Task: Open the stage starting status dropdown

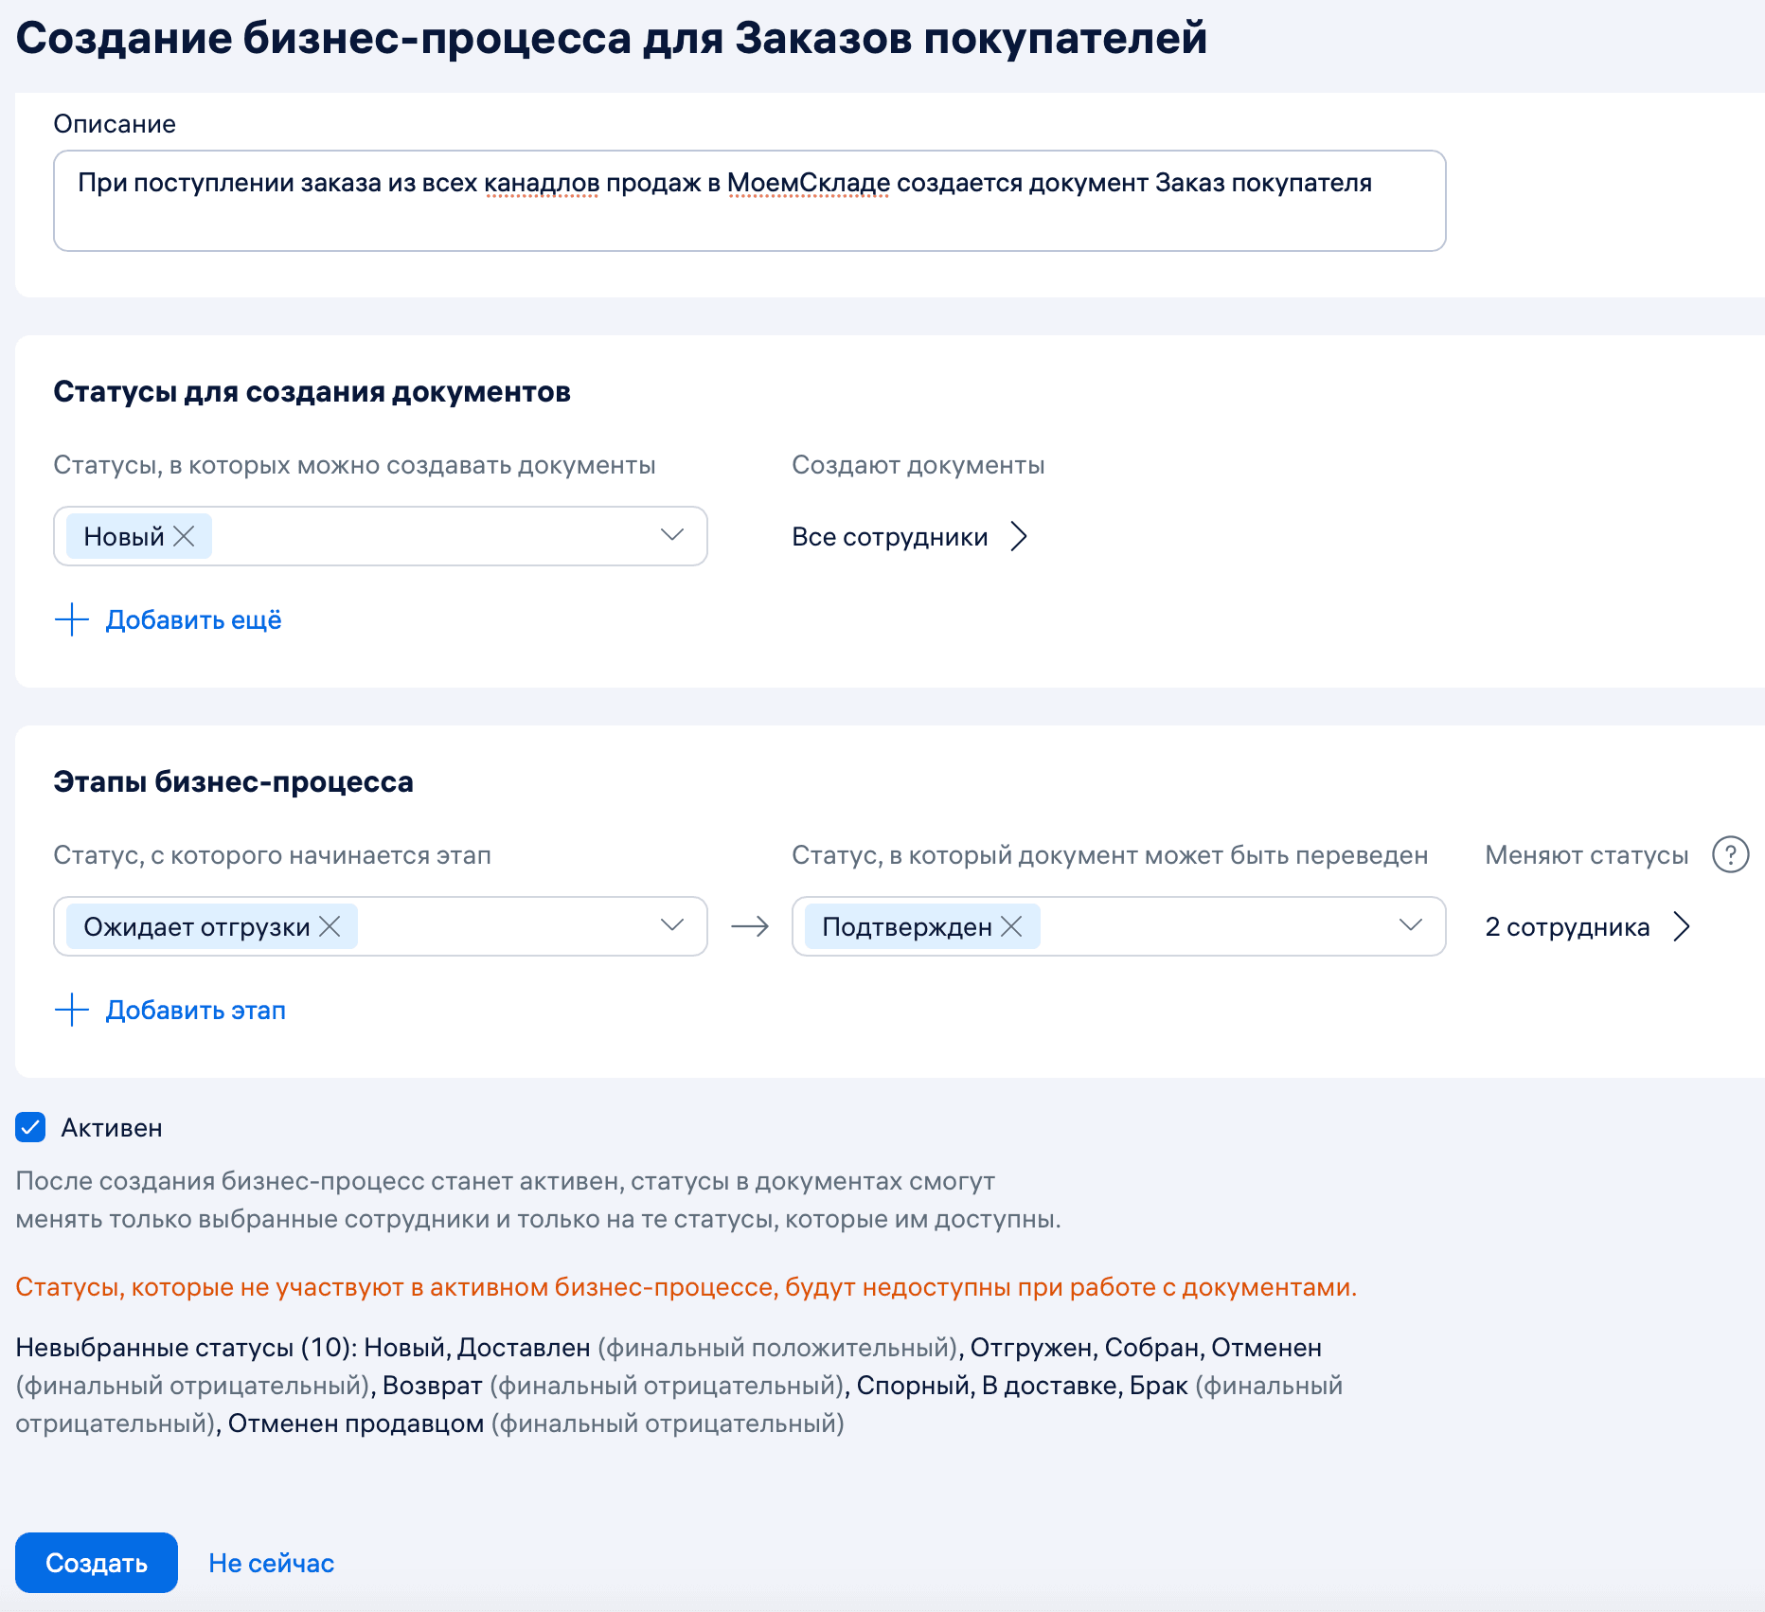Action: [x=672, y=926]
